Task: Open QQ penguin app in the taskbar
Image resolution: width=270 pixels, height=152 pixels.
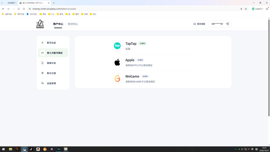Action: tap(38, 149)
